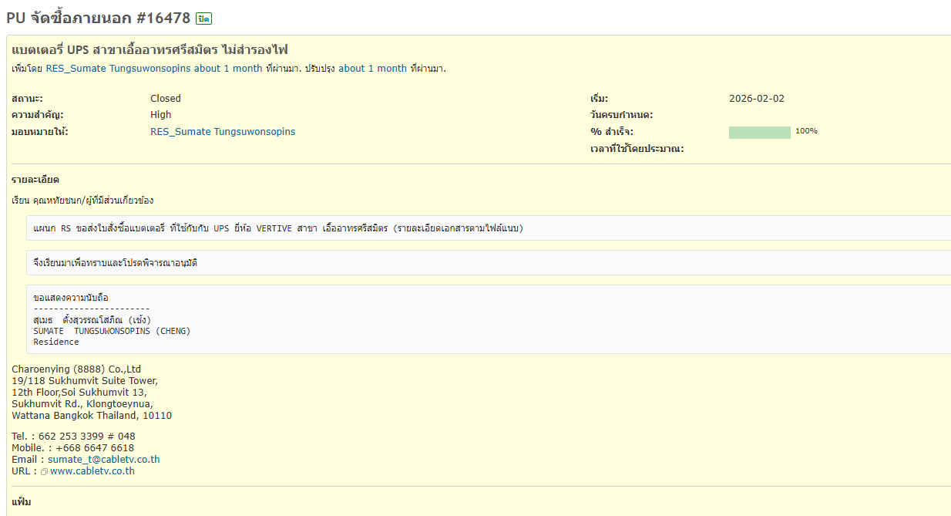Viewport: 951px width, 516px height.
Task: Click the issue subject แบตเตอรี่ UPS title
Action: coord(150,50)
